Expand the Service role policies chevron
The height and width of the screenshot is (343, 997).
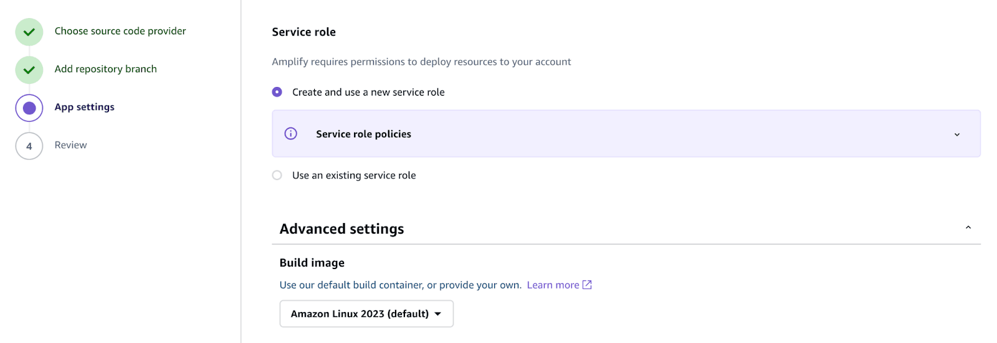click(957, 134)
